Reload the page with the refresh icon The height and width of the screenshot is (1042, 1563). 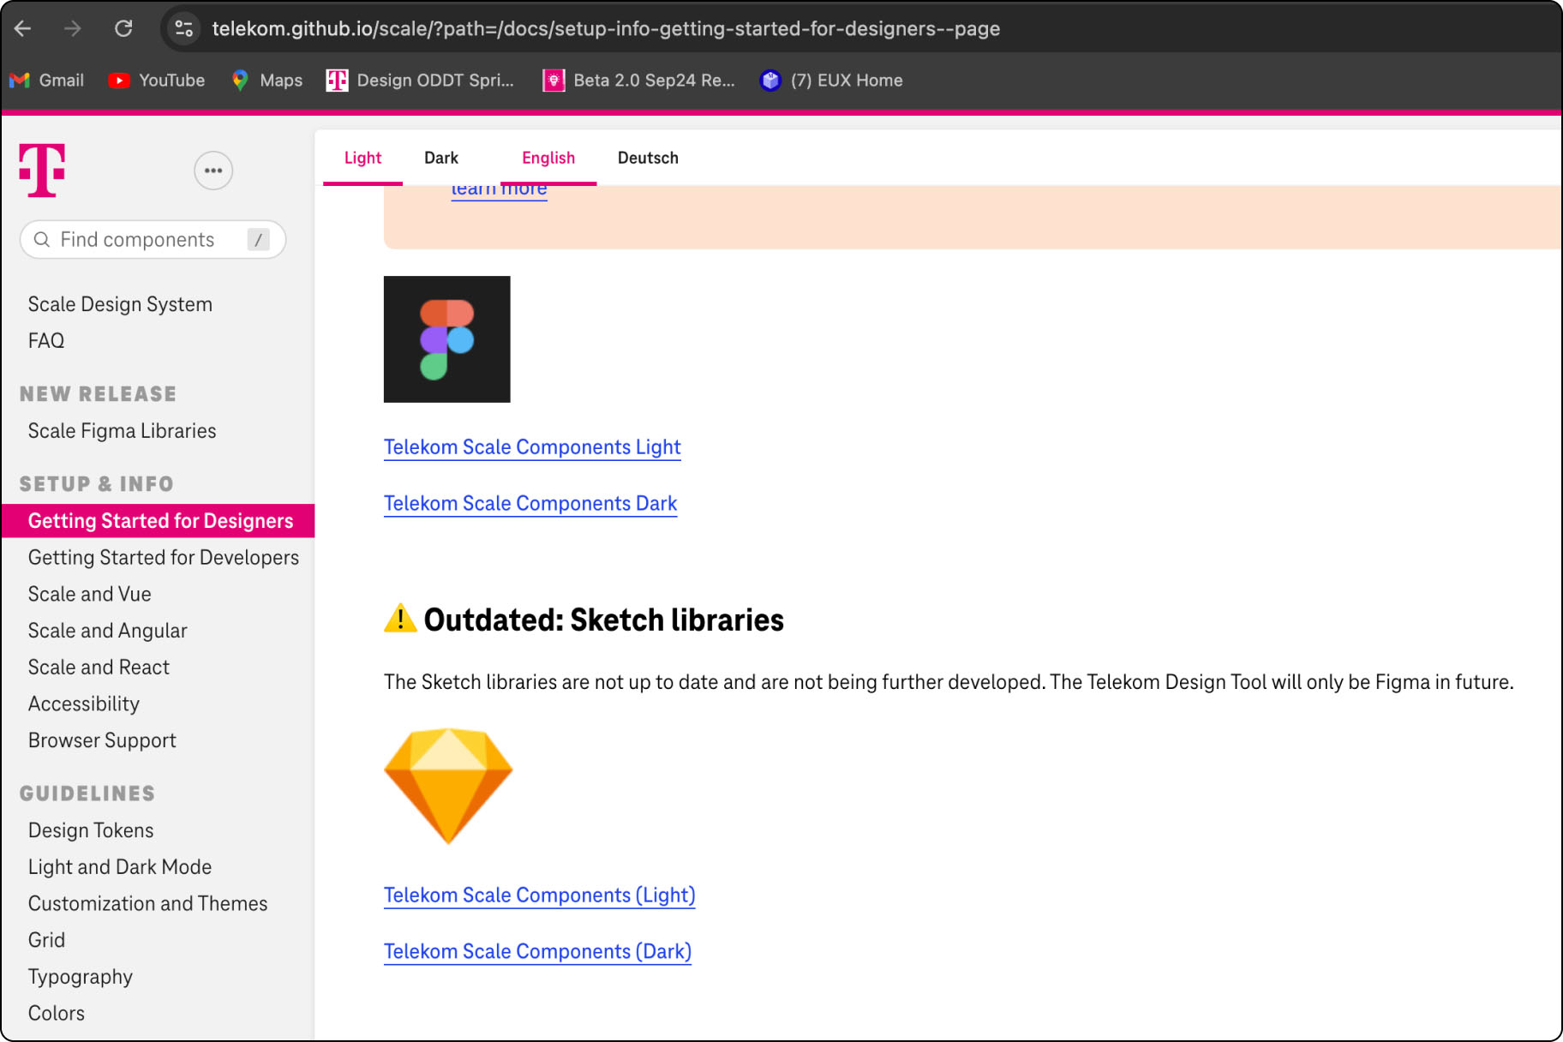click(x=123, y=28)
